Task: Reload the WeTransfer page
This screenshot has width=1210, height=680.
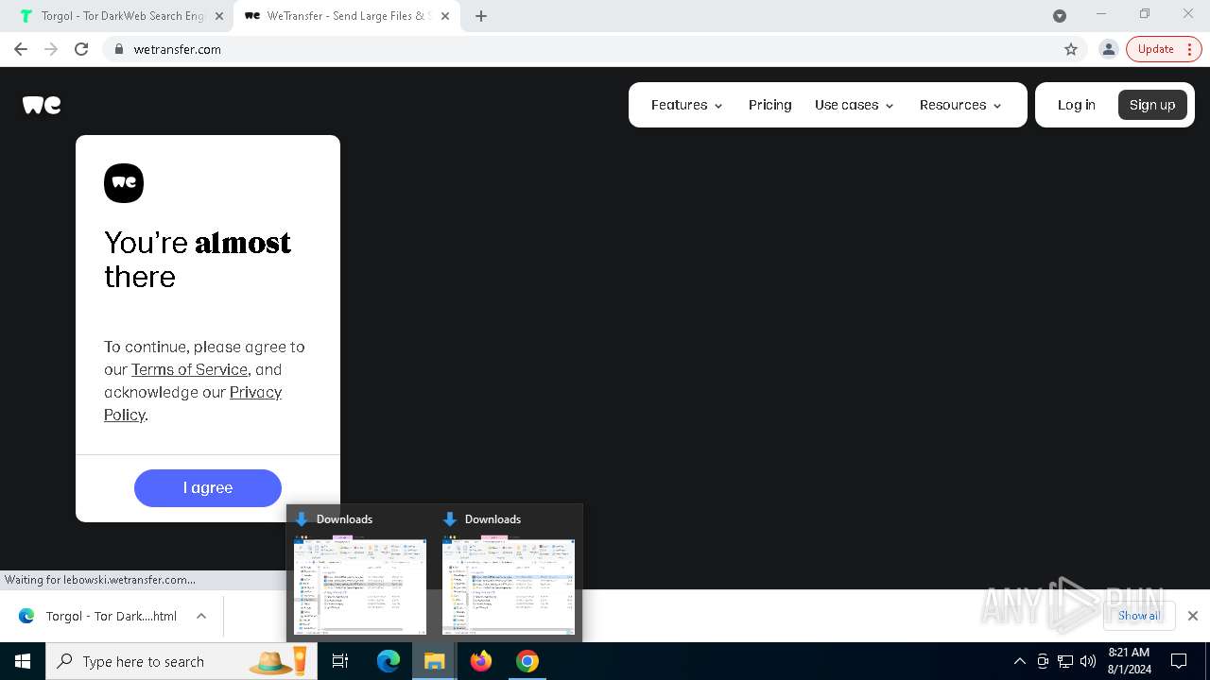Action: tap(81, 49)
